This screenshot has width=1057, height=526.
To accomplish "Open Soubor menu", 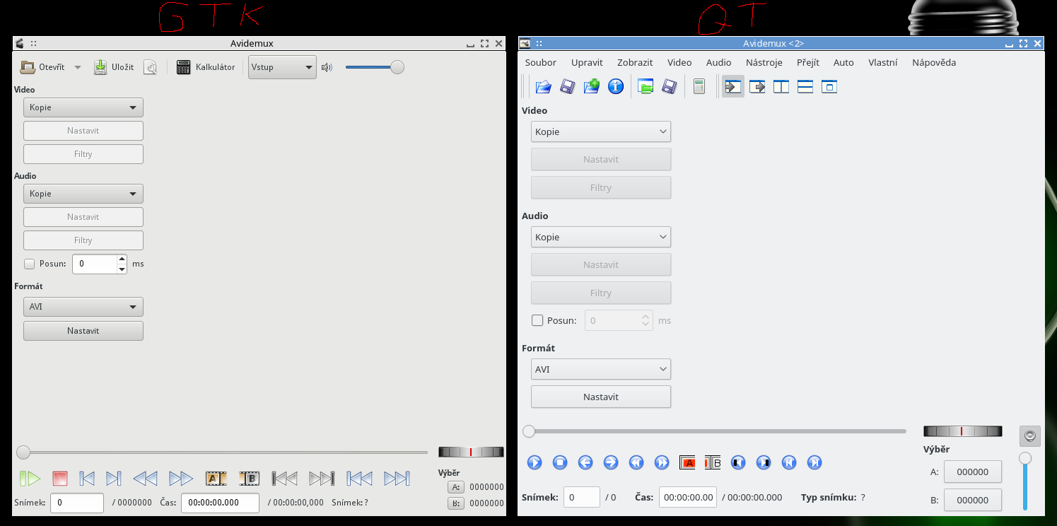I will click(541, 62).
